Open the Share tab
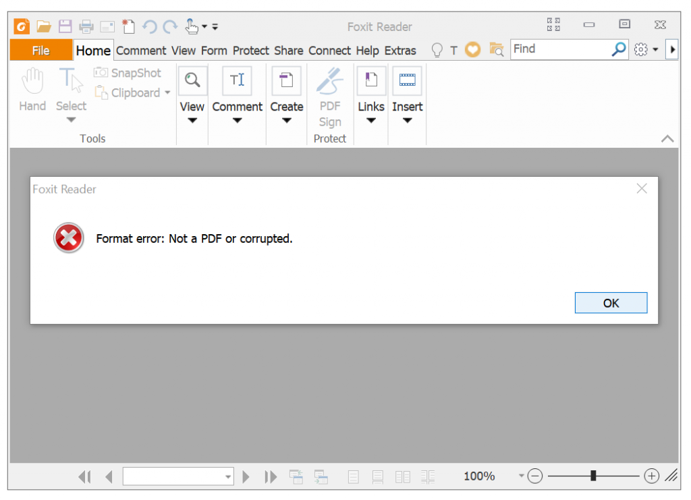Viewport: 691px width, 500px height. 289,51
